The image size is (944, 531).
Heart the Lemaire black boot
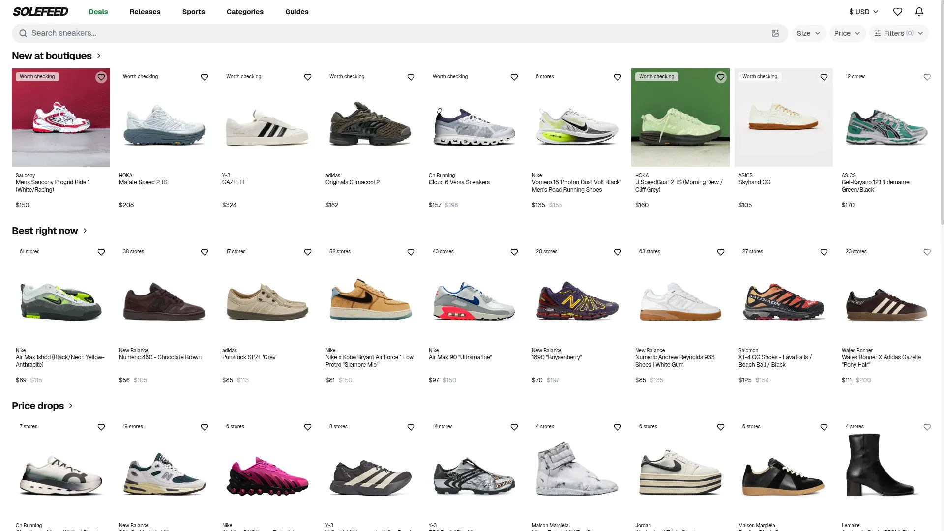tap(927, 427)
